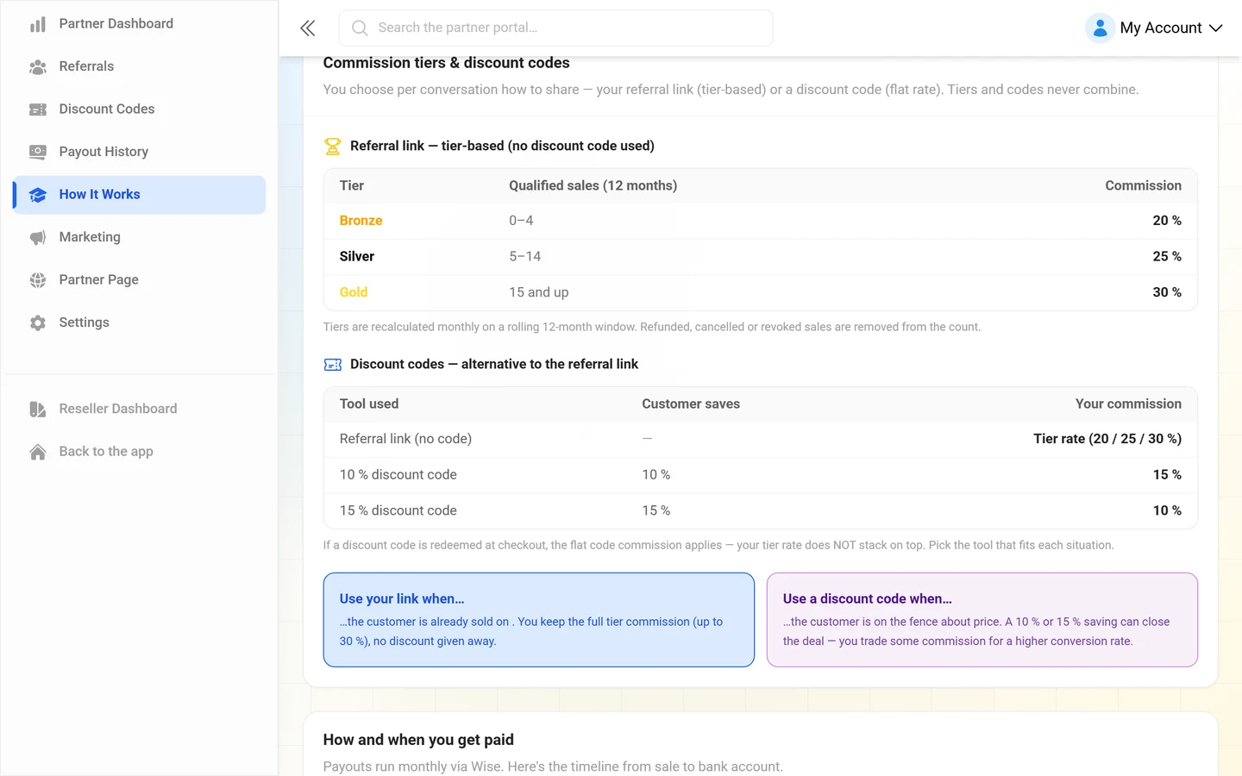Click the Gold tier name
The image size is (1242, 776).
coord(354,292)
